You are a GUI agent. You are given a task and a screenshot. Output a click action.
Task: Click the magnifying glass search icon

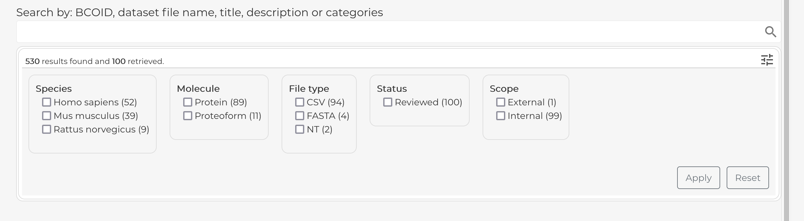pos(771,32)
